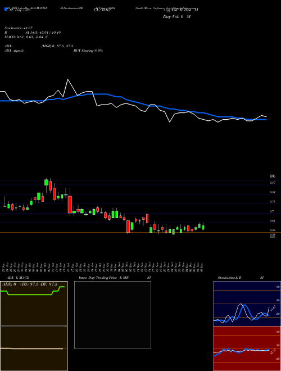Click the 0.7 price axis label
This screenshot has width=281, height=371.
[x=271, y=211]
